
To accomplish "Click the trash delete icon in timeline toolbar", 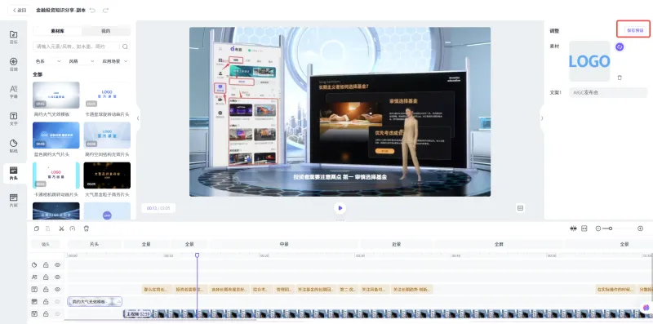I will click(87, 229).
